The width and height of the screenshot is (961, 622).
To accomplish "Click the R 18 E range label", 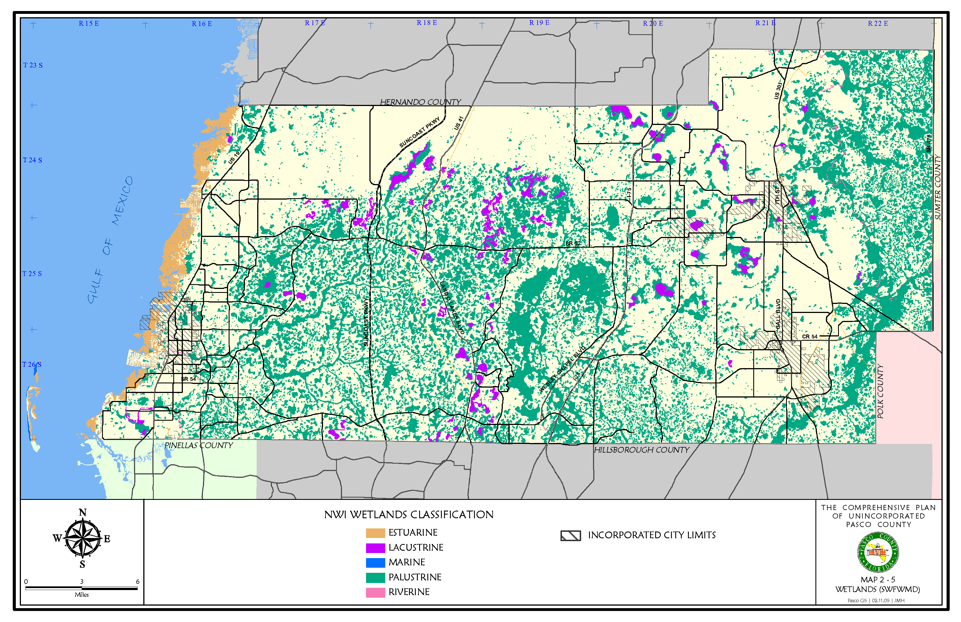I will click(427, 23).
